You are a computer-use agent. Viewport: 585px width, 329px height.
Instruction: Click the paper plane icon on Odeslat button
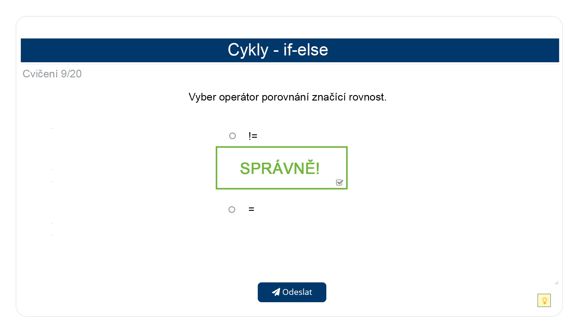click(x=276, y=292)
